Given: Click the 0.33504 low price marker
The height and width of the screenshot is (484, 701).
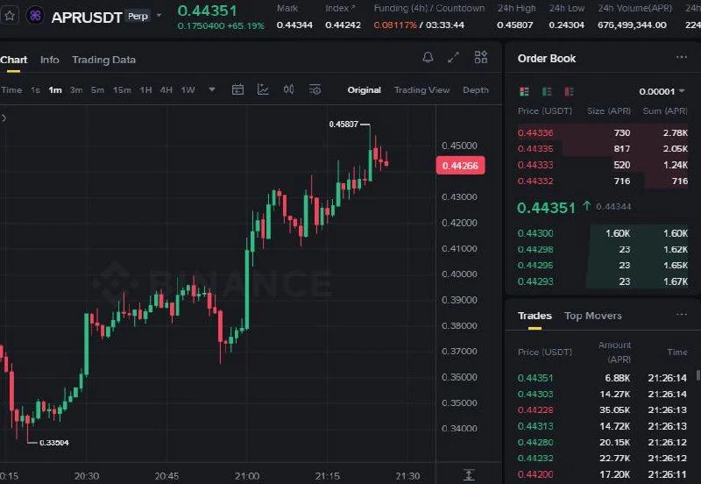Looking at the screenshot, I should pyautogui.click(x=54, y=443).
